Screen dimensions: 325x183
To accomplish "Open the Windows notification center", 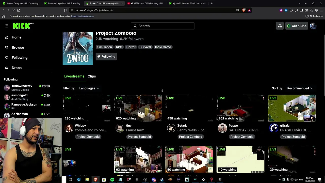I will click(320, 180).
